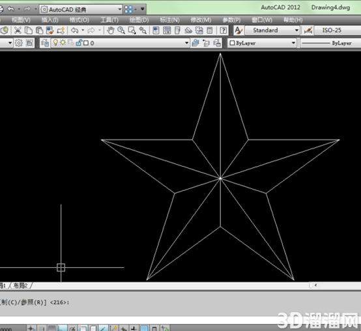Expand the AutoCAD 经典 workspace dropdown
This screenshot has width=361, height=331.
(81, 9)
